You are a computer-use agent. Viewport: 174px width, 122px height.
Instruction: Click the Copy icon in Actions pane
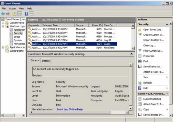tap(140, 110)
